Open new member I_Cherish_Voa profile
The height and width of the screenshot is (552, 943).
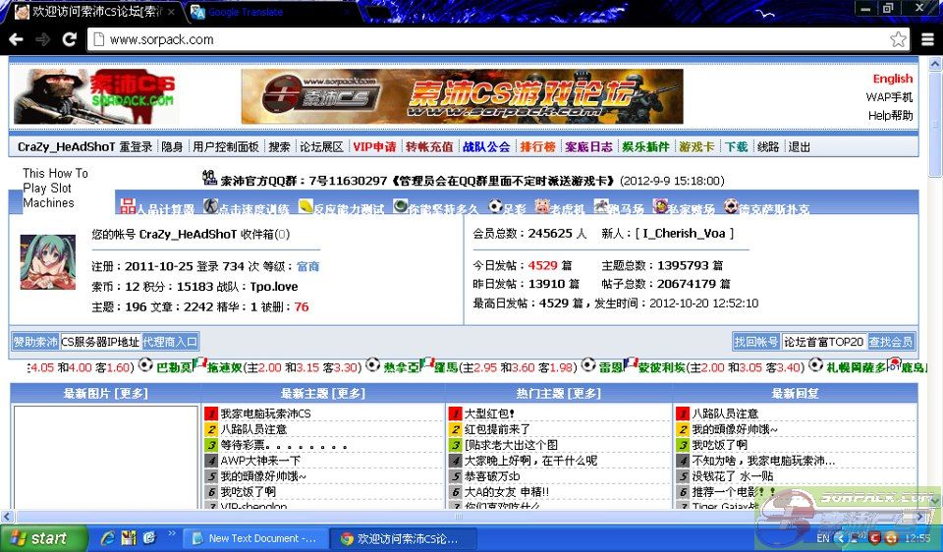[684, 234]
